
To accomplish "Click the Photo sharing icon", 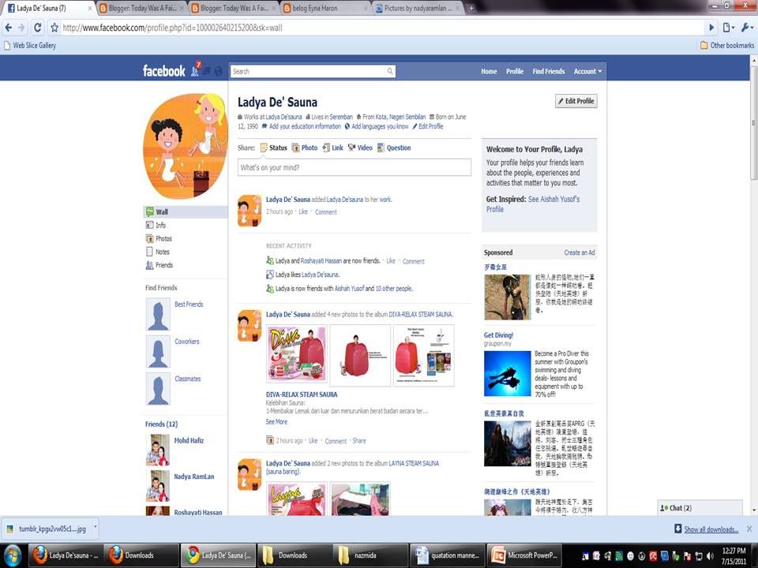I will [x=295, y=148].
